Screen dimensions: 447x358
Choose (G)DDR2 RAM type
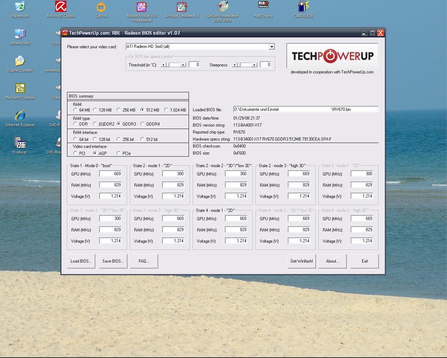pyautogui.click(x=95, y=124)
